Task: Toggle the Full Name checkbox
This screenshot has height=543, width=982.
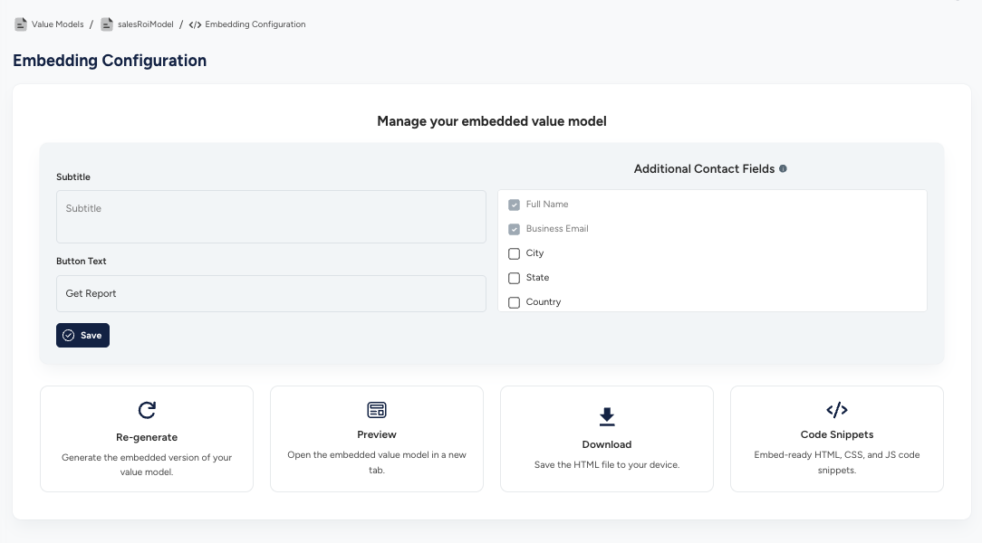Action: coord(515,205)
